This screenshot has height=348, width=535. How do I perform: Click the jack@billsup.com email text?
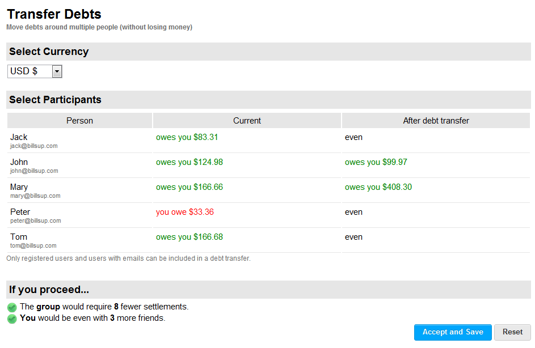(x=33, y=146)
